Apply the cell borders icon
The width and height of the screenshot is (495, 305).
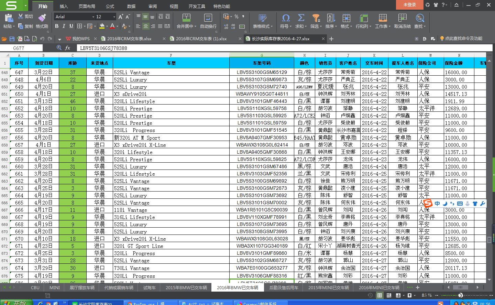(79, 26)
